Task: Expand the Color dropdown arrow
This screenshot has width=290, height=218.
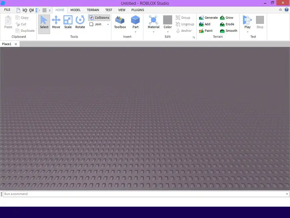Action: 168,32
